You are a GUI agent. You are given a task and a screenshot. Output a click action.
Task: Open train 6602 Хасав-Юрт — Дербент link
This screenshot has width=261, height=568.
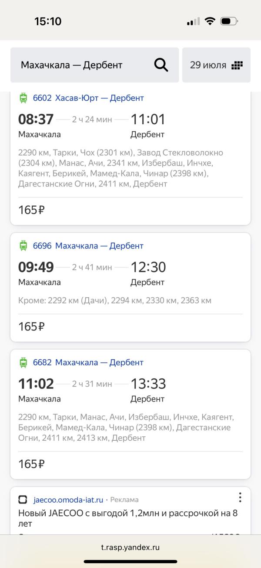[88, 98]
